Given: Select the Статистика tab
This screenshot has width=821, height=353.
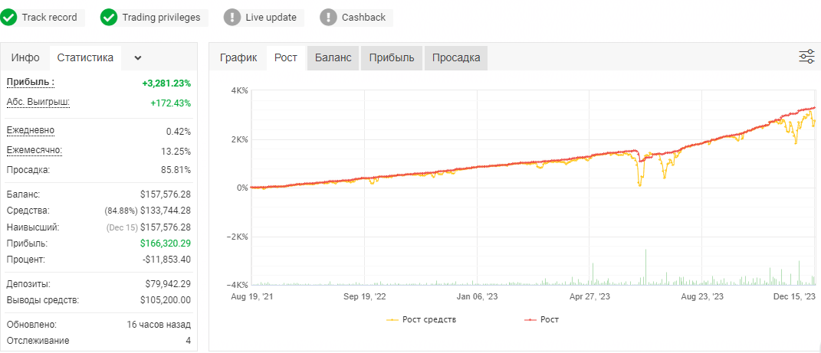Looking at the screenshot, I should click(x=85, y=57).
